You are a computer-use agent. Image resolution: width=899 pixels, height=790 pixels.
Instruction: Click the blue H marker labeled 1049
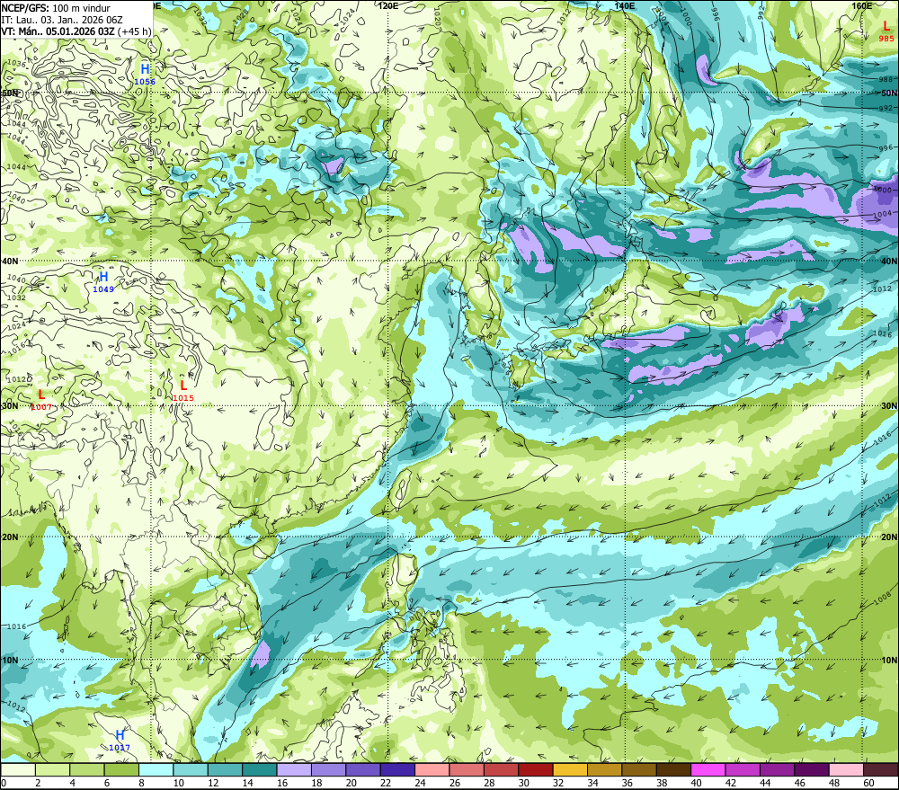coord(103,277)
